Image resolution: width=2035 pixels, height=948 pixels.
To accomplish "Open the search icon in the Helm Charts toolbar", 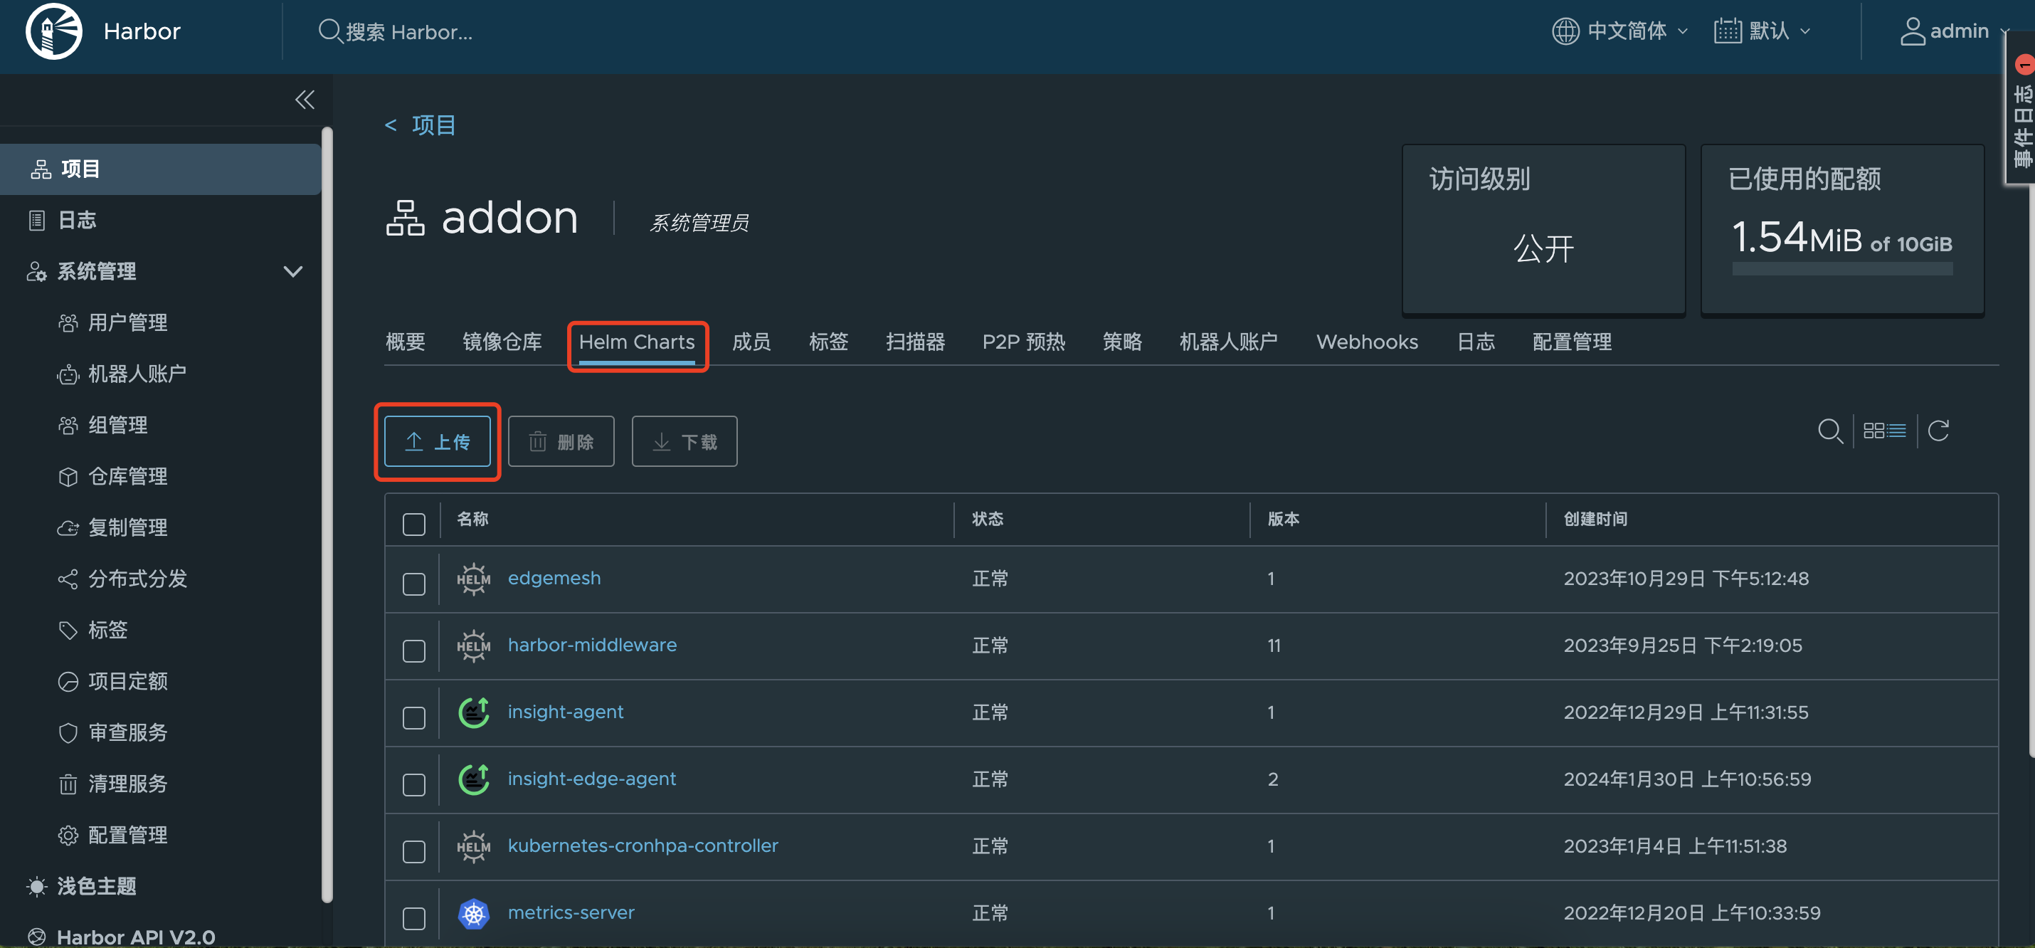I will [x=1831, y=431].
